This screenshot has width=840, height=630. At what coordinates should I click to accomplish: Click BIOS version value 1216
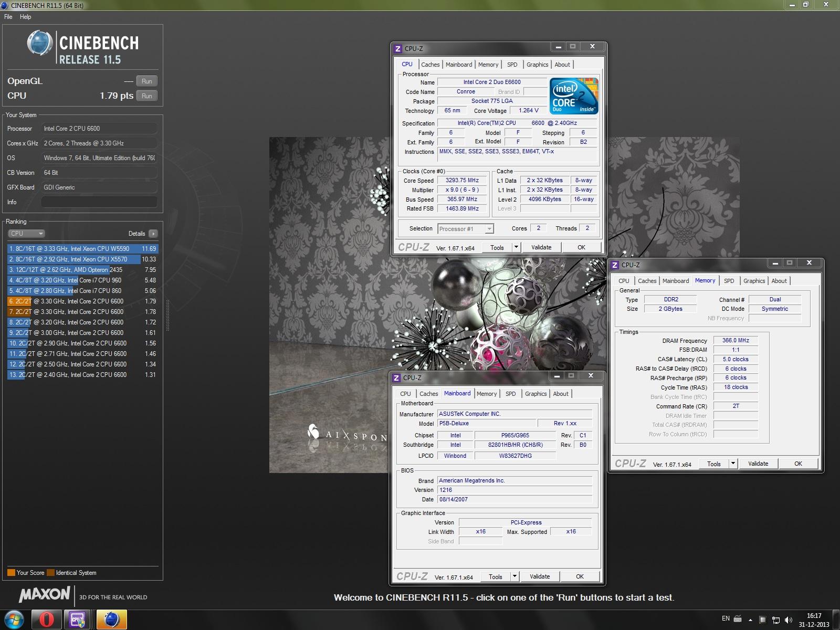tap(515, 490)
